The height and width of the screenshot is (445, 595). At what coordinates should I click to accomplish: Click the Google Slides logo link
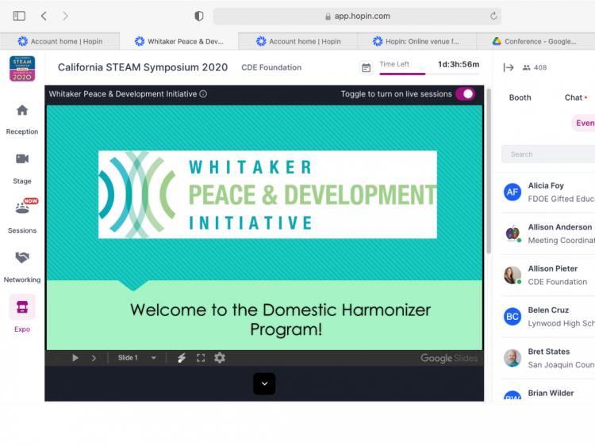click(449, 358)
